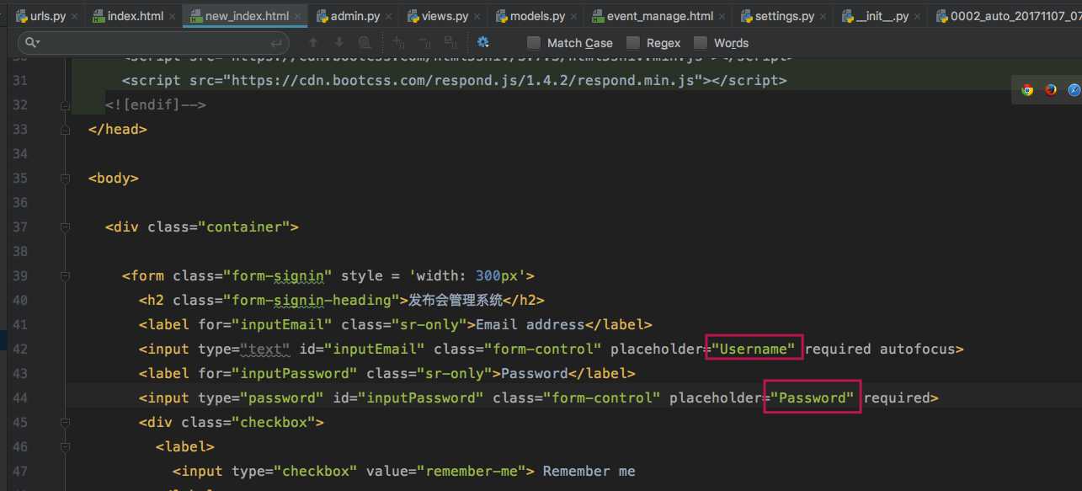Click the unselect occurrence icon

coord(424,43)
